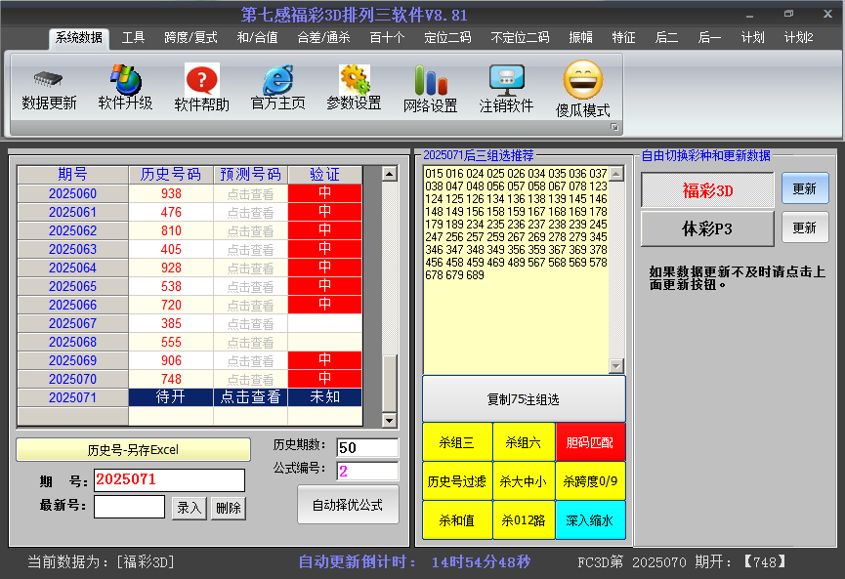Focus the 历史期数 input field

(367, 447)
